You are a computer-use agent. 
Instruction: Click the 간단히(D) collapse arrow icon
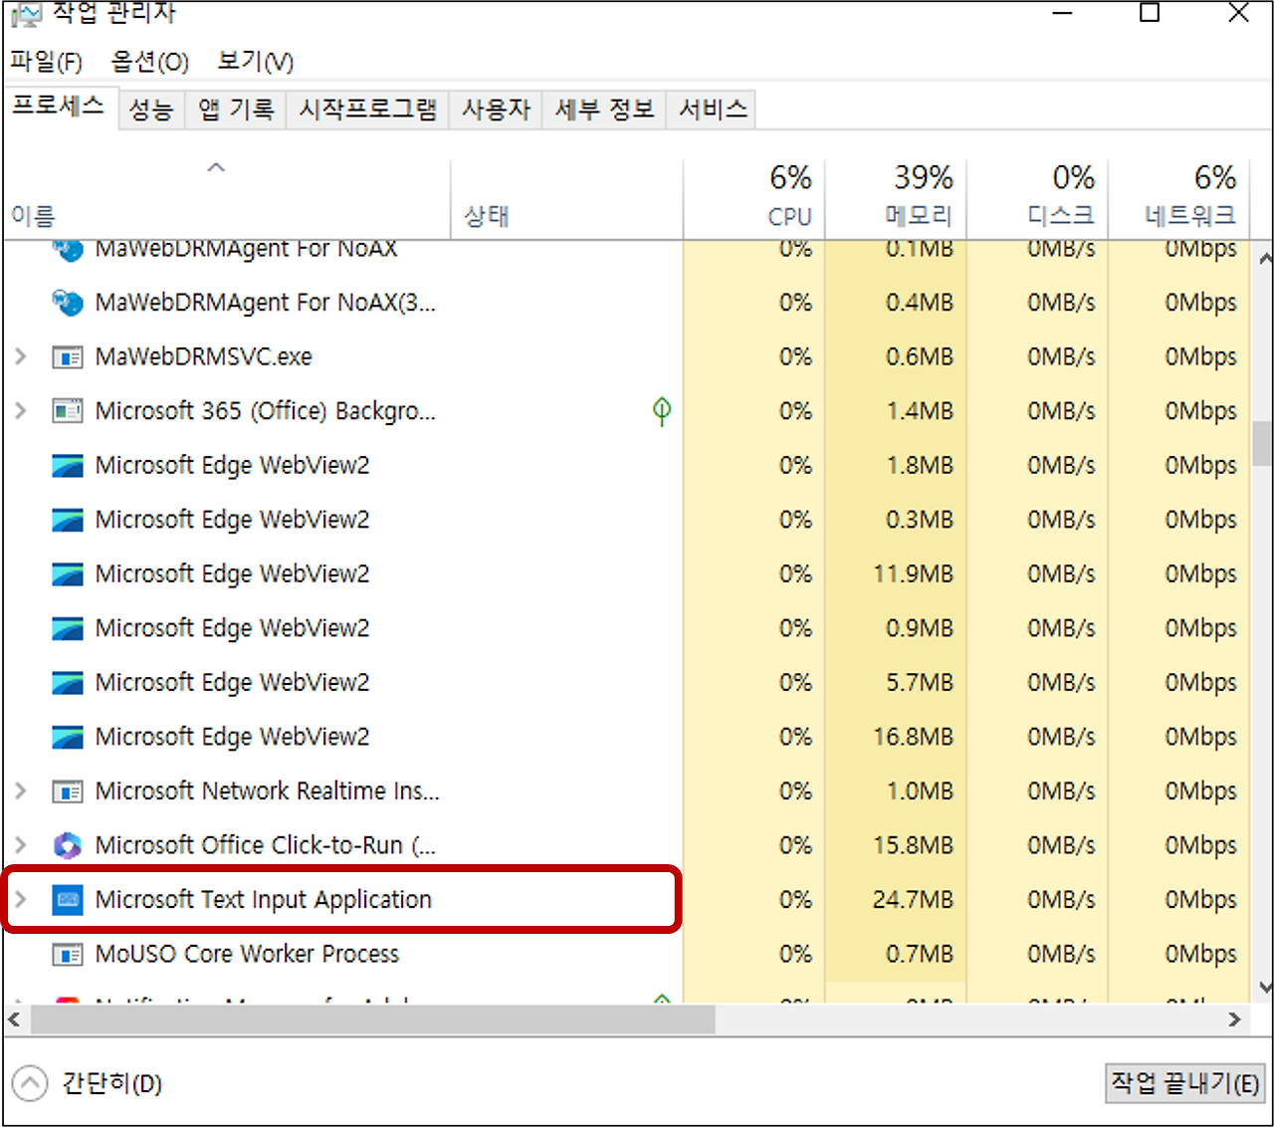(x=30, y=1083)
